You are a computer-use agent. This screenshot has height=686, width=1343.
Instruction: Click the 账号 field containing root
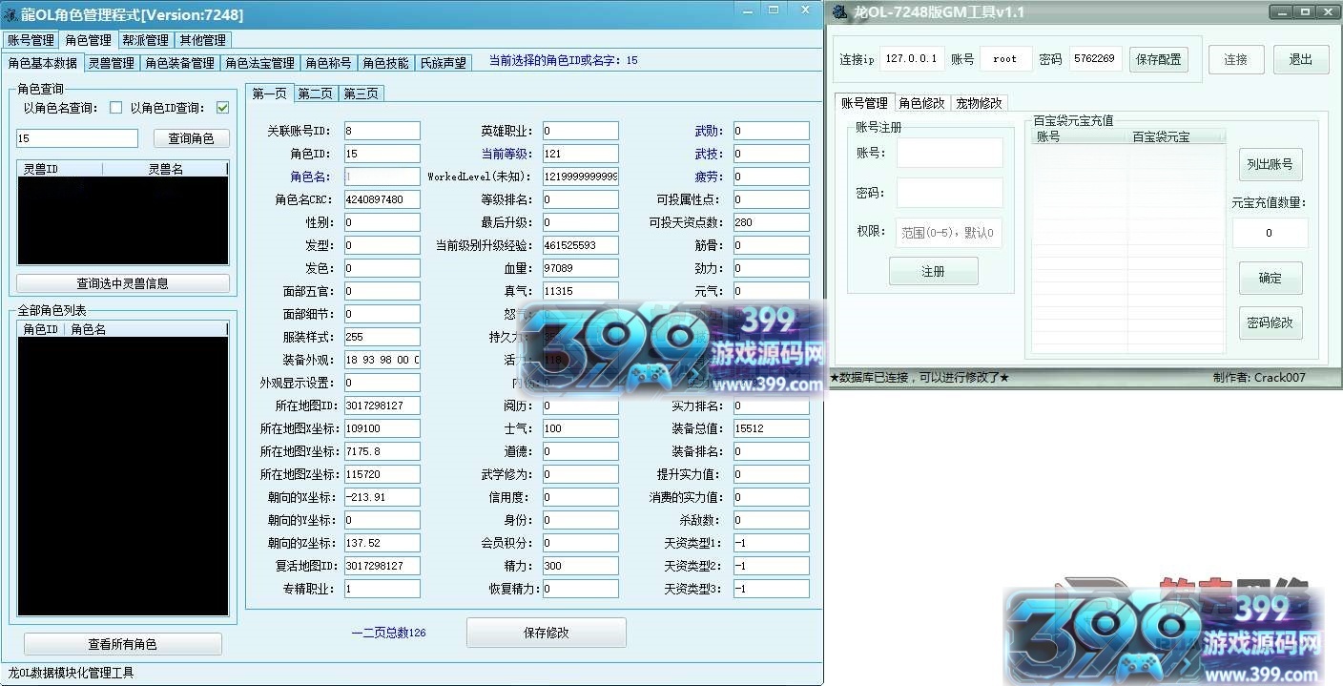click(x=1005, y=59)
